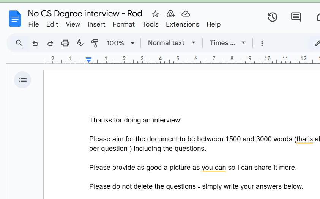Viewport: 320px width, 199px height.
Task: Search the menus magnifier icon
Action: pos(19,43)
